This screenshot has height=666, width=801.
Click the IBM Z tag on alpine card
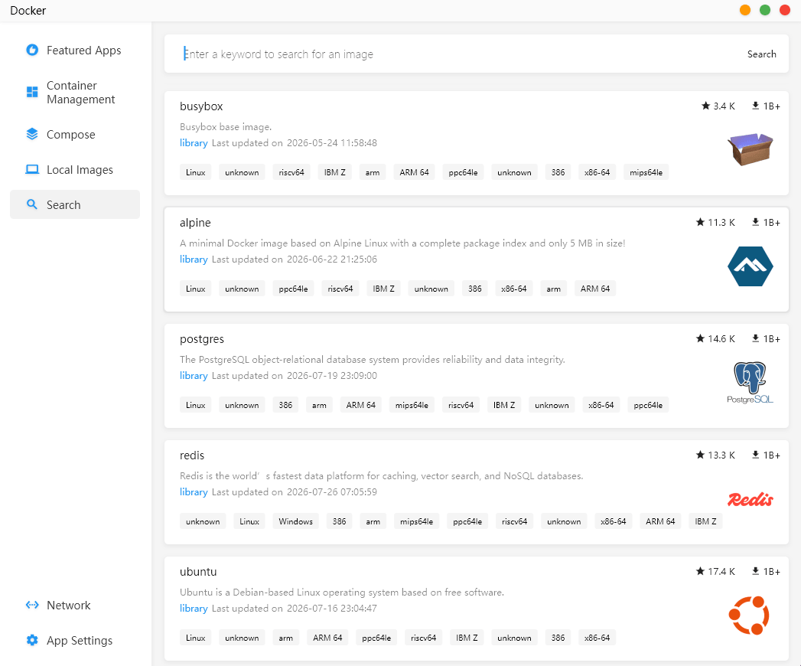pyautogui.click(x=383, y=289)
